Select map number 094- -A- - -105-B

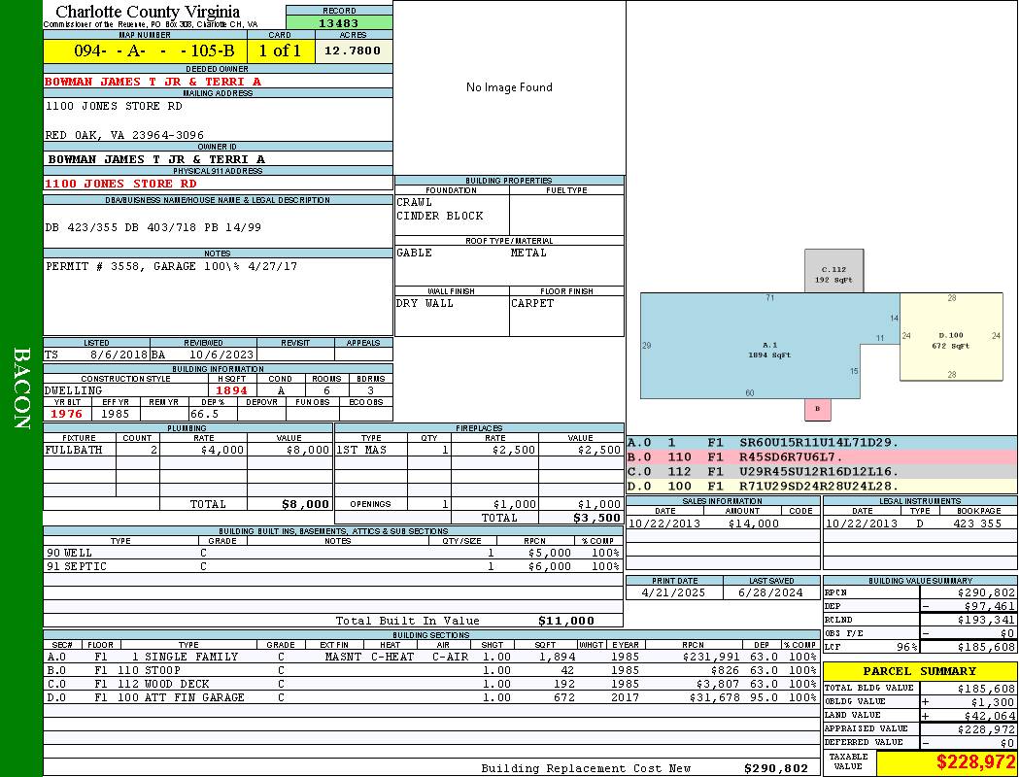(x=154, y=51)
